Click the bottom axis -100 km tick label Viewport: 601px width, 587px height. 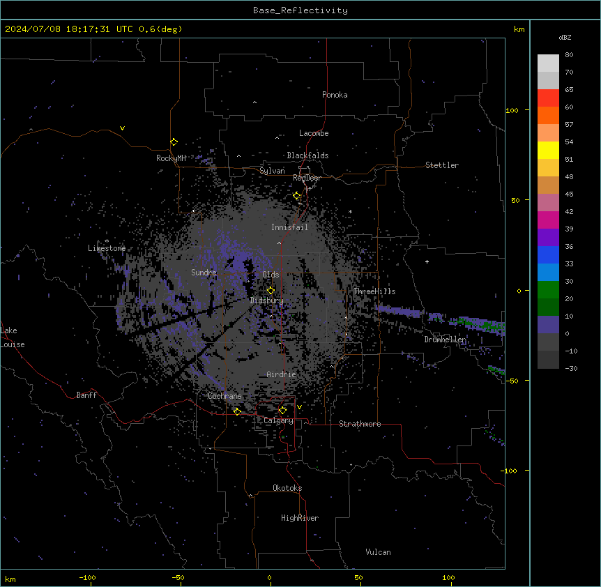click(87, 577)
